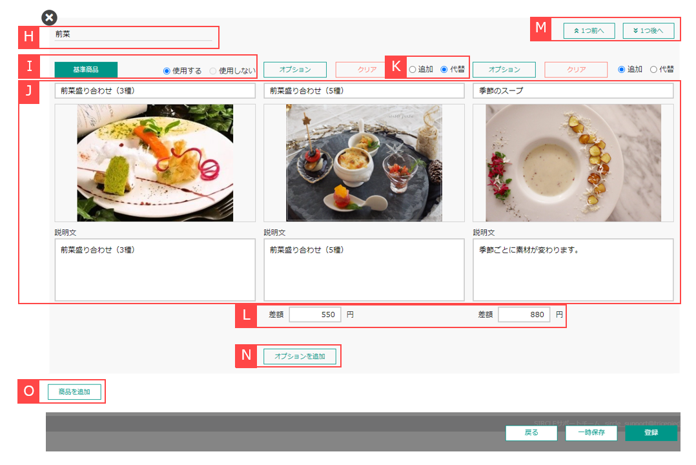
Task: Click the 差額 field showing 550 yen
Action: [x=314, y=314]
